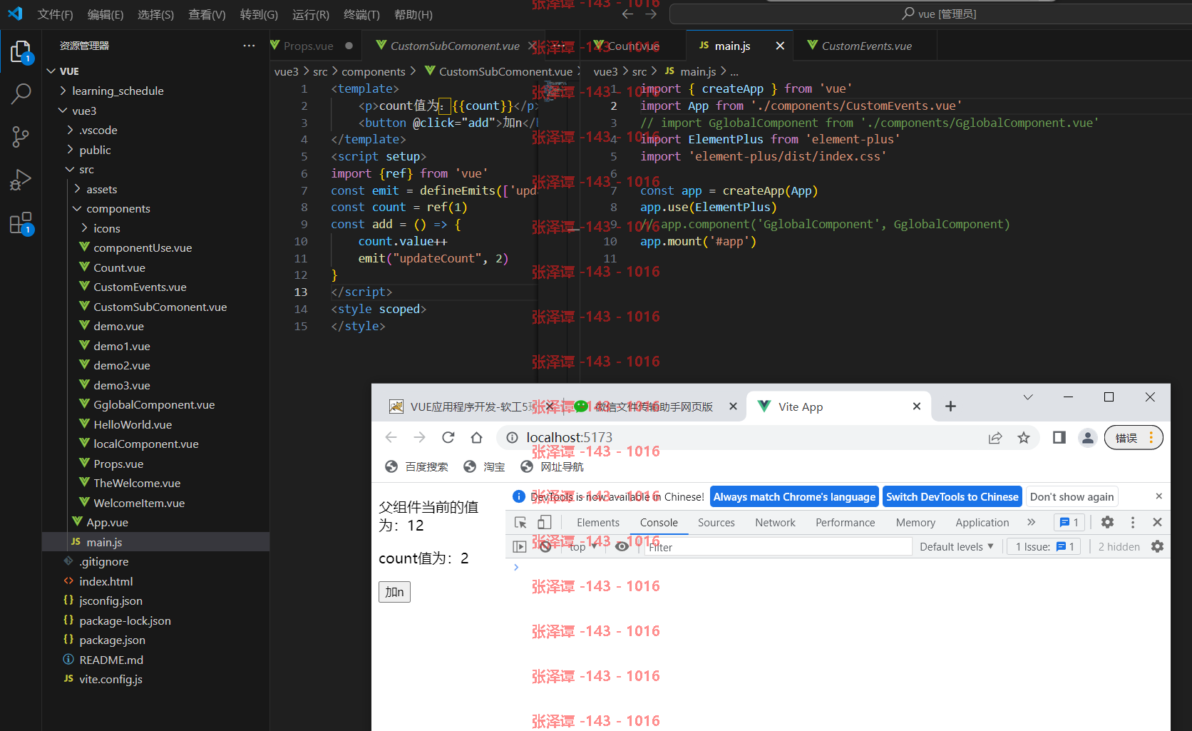Open DevTools settings gear
This screenshot has width=1192, height=731.
(1107, 522)
